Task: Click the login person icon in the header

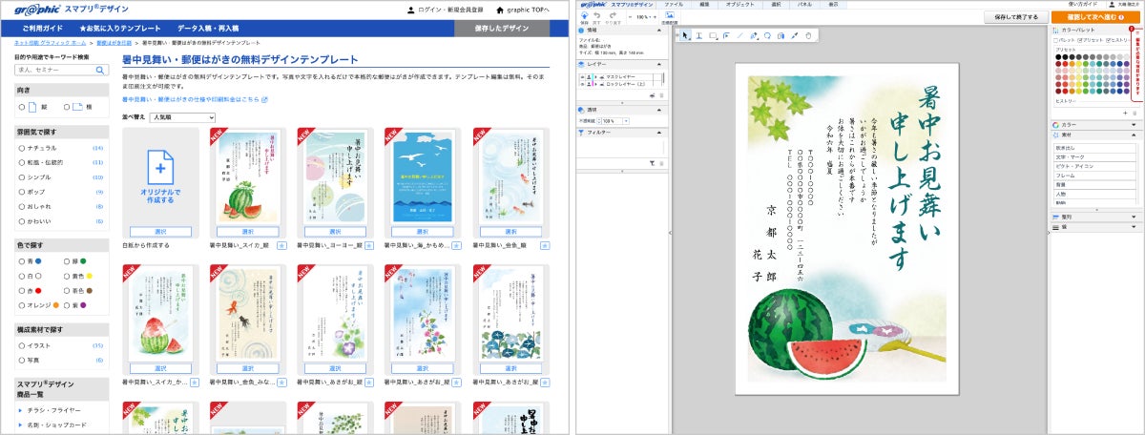Action: point(410,10)
